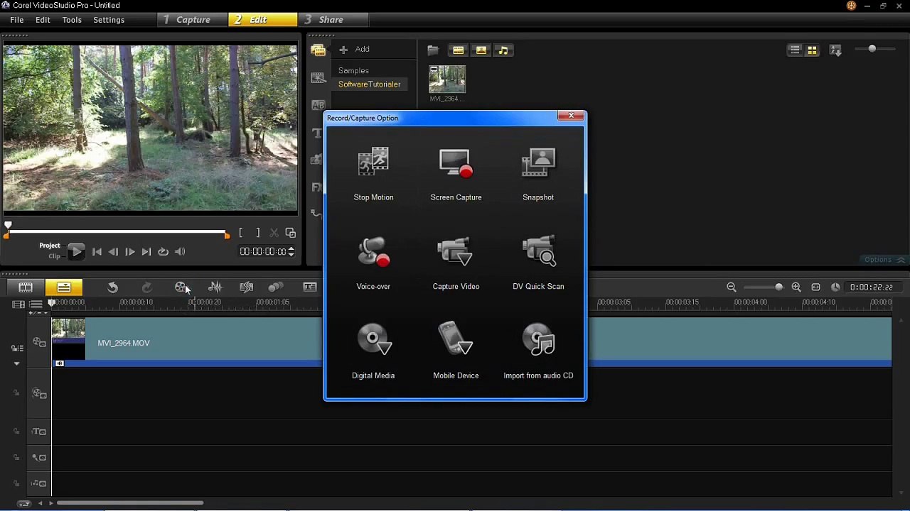
Task: Increase the preview timecode with stepper
Action: click(x=291, y=248)
